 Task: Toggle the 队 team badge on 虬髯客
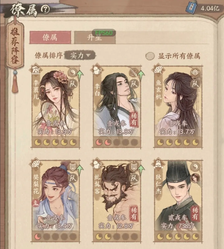pos(134,178)
